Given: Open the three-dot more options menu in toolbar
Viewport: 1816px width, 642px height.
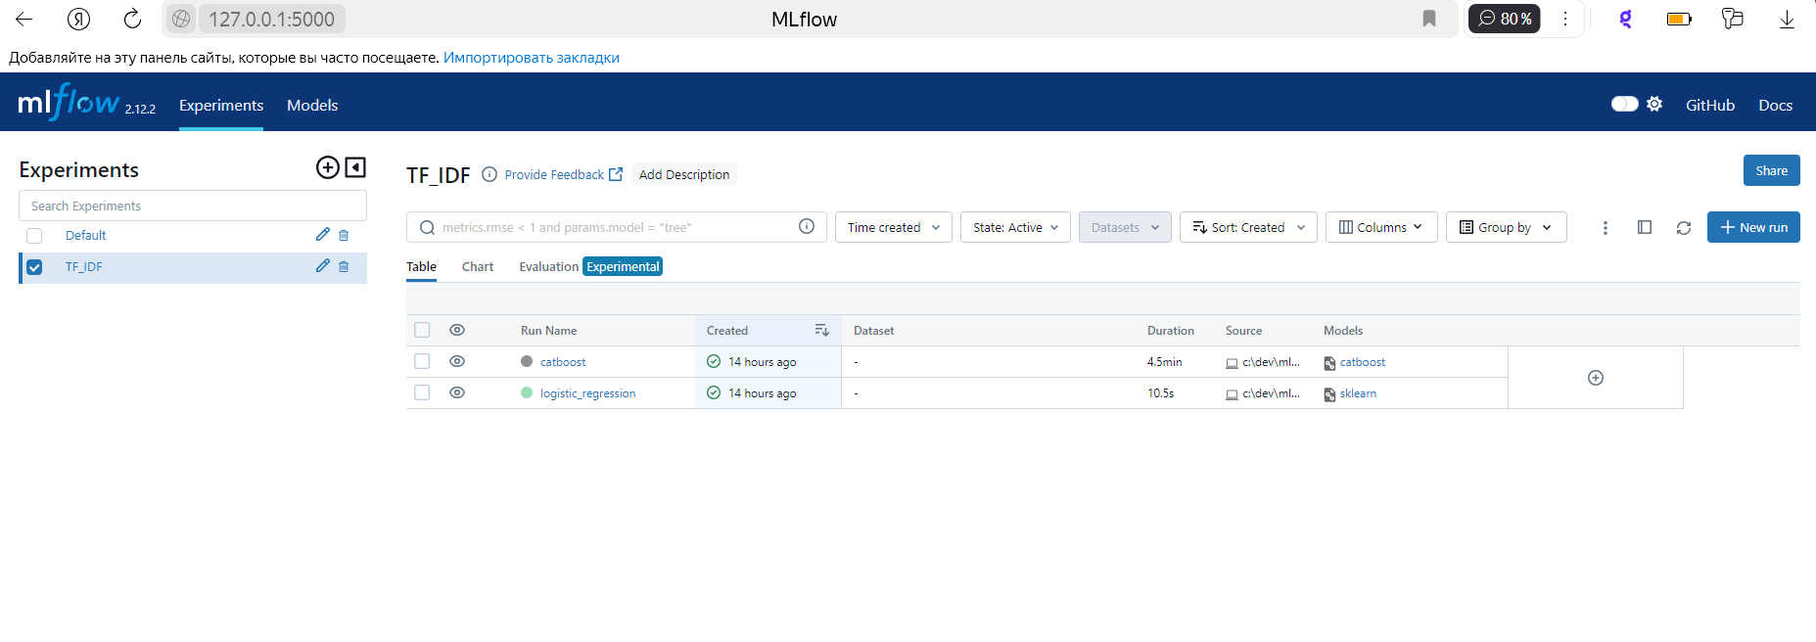Looking at the screenshot, I should [1605, 228].
